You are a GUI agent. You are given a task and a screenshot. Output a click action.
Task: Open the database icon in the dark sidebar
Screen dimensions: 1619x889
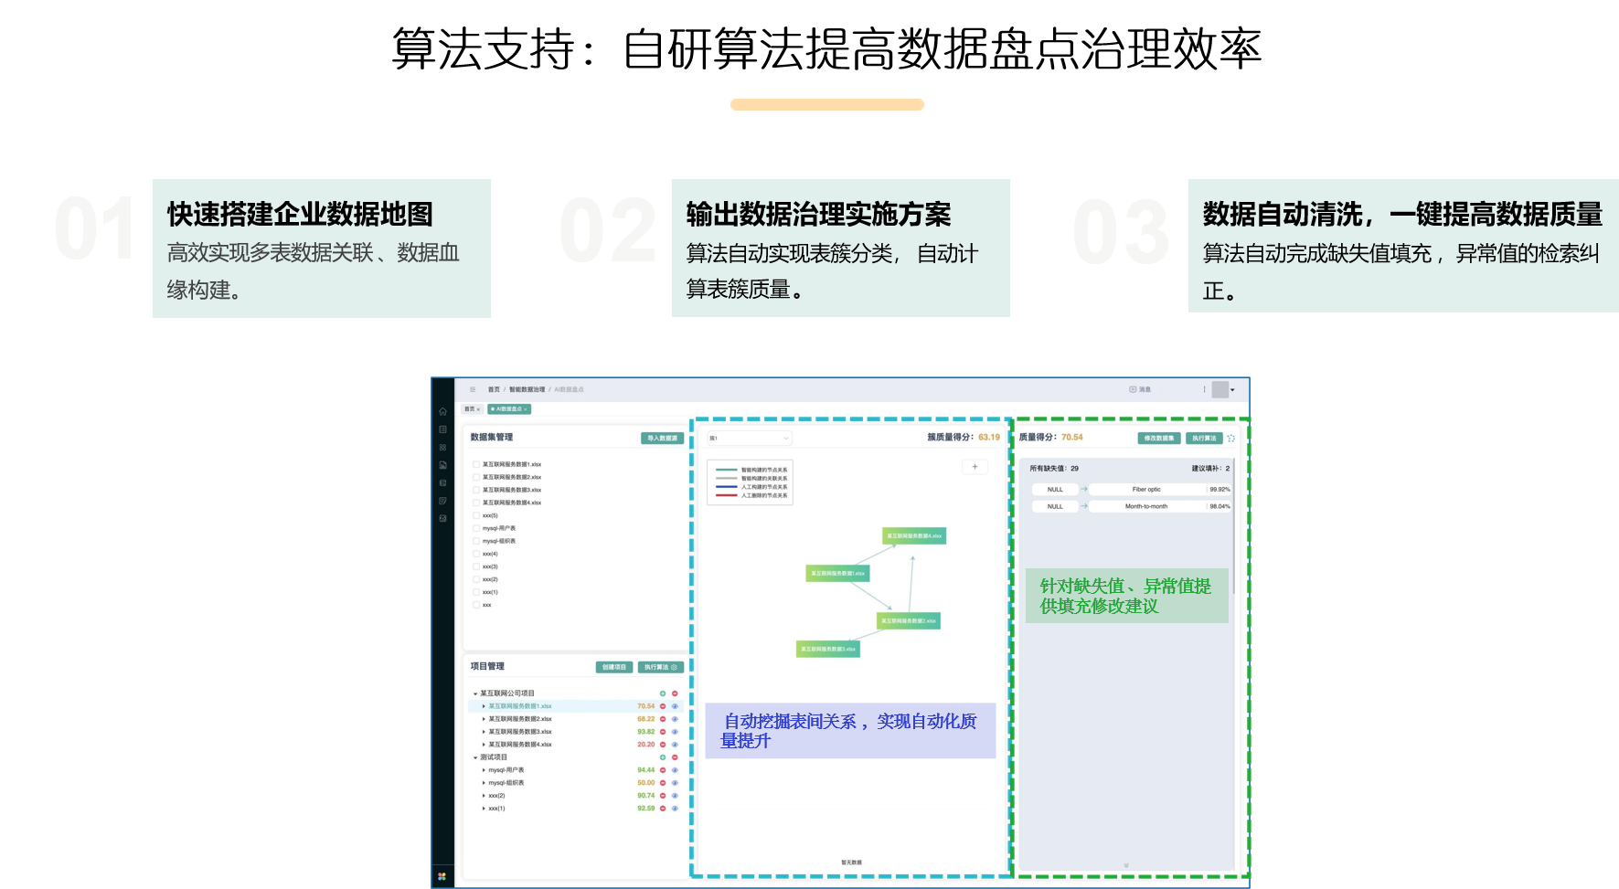pyautogui.click(x=442, y=483)
